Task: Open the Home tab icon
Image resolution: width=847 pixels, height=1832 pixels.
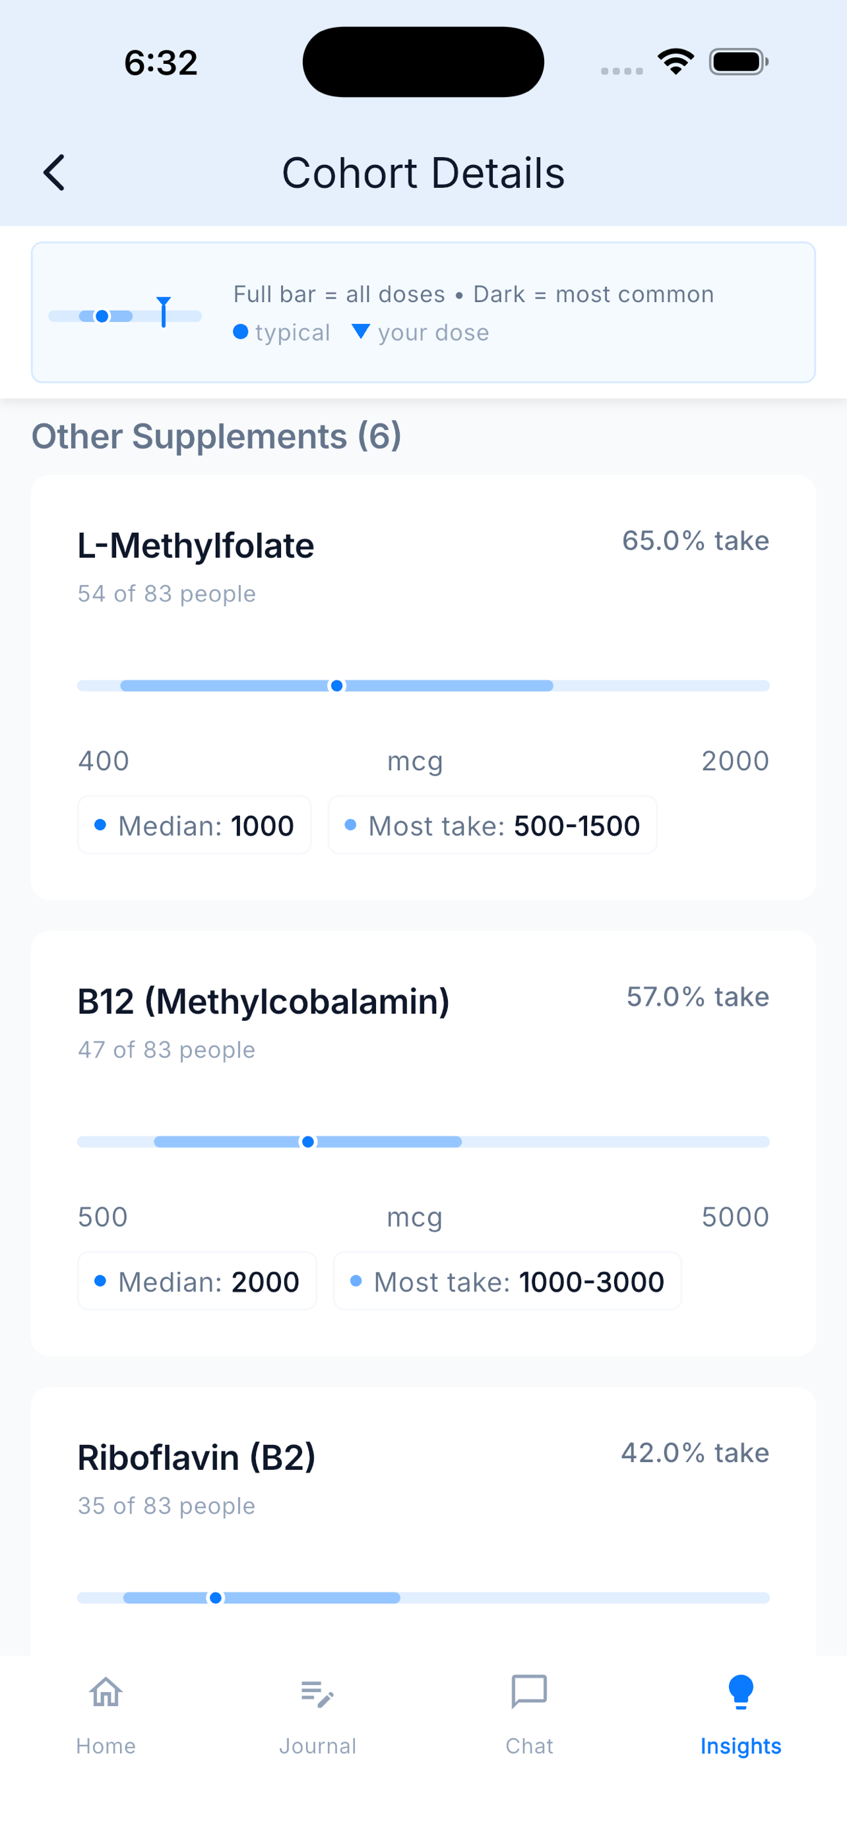Action: click(106, 1692)
